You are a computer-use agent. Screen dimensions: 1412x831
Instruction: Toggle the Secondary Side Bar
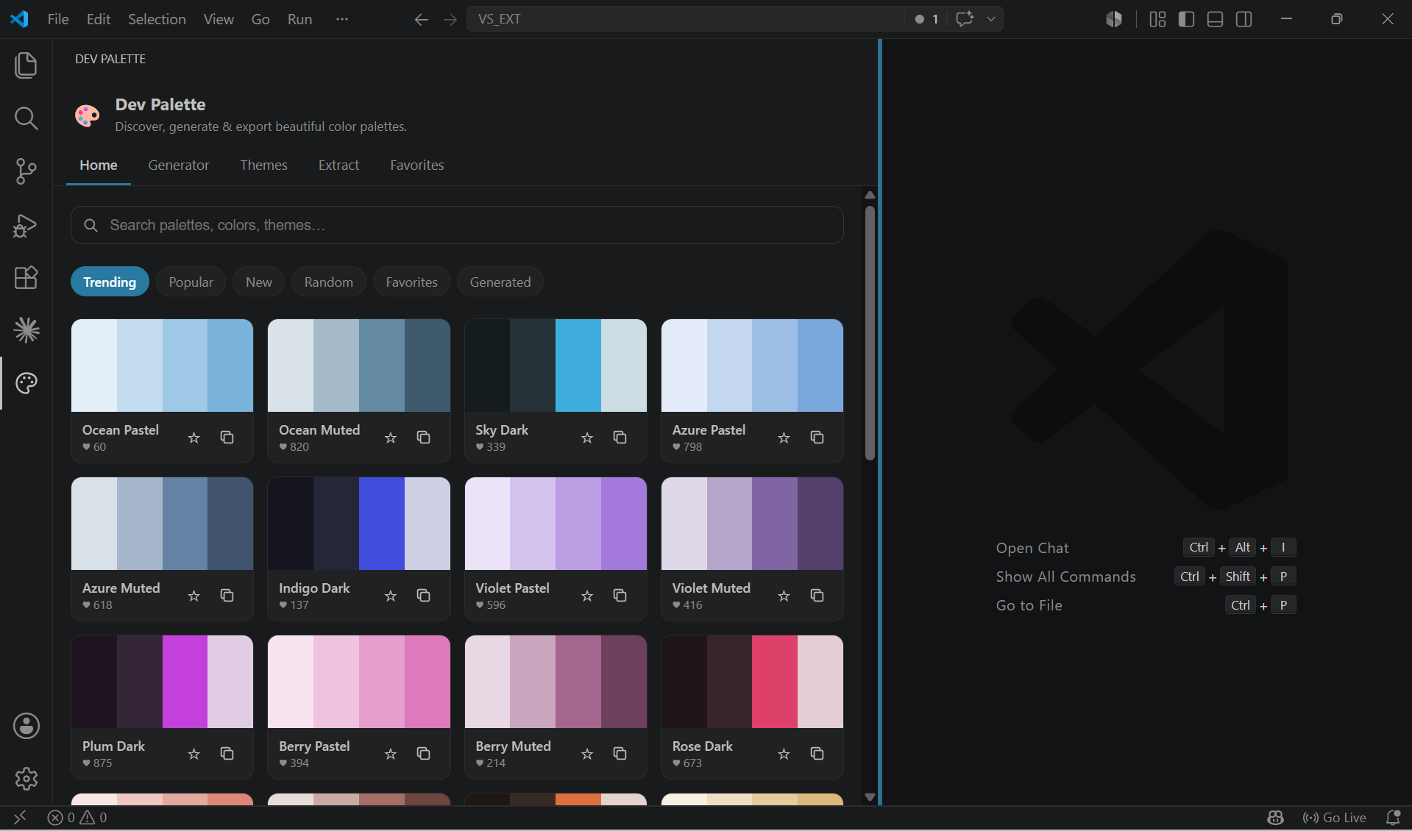click(1244, 19)
